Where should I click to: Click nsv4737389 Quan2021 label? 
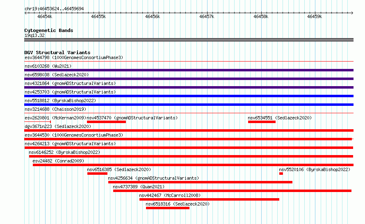pyautogui.click(x=139, y=187)
